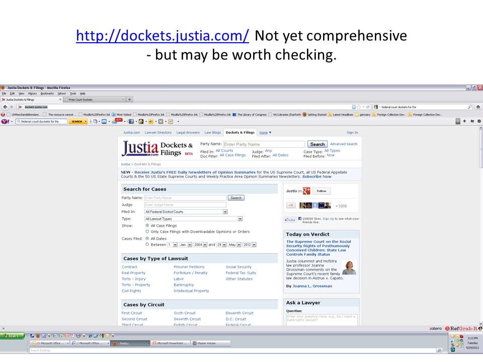Viewport: 483px width, 362px height.
Task: Click the magnifier icon in Google search box
Action: [x=470, y=107]
